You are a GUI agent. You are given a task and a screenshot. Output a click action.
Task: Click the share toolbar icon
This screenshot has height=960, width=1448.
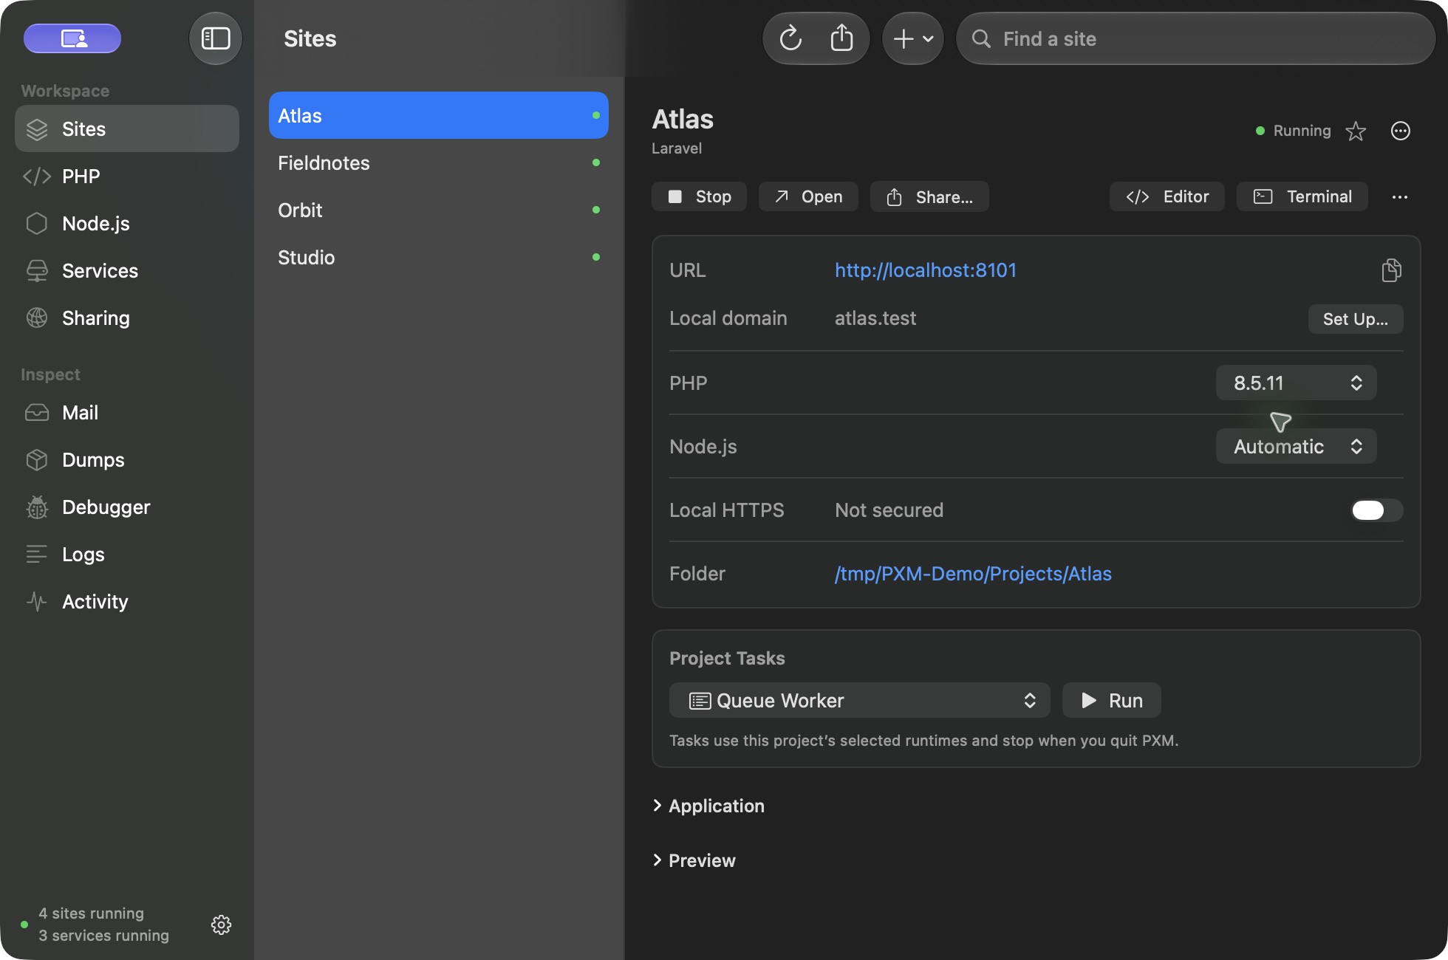click(841, 38)
